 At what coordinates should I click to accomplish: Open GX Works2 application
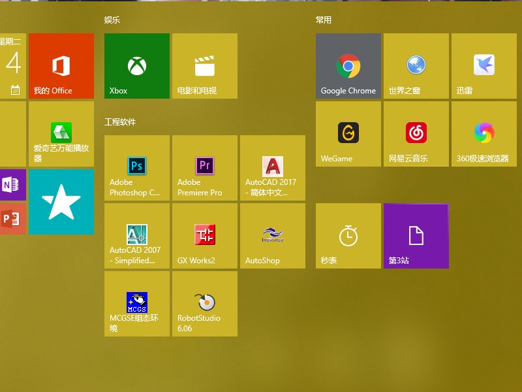205,236
